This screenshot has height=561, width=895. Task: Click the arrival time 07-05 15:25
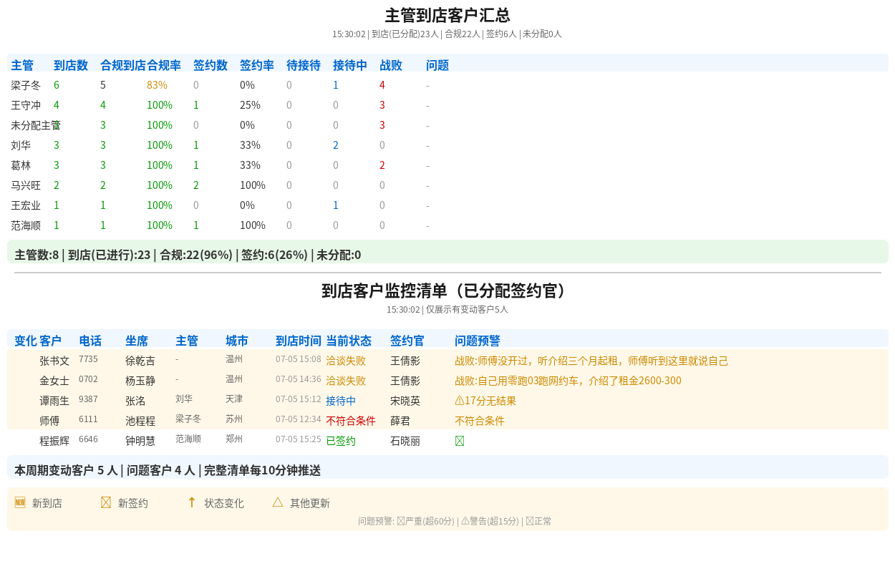[299, 439]
